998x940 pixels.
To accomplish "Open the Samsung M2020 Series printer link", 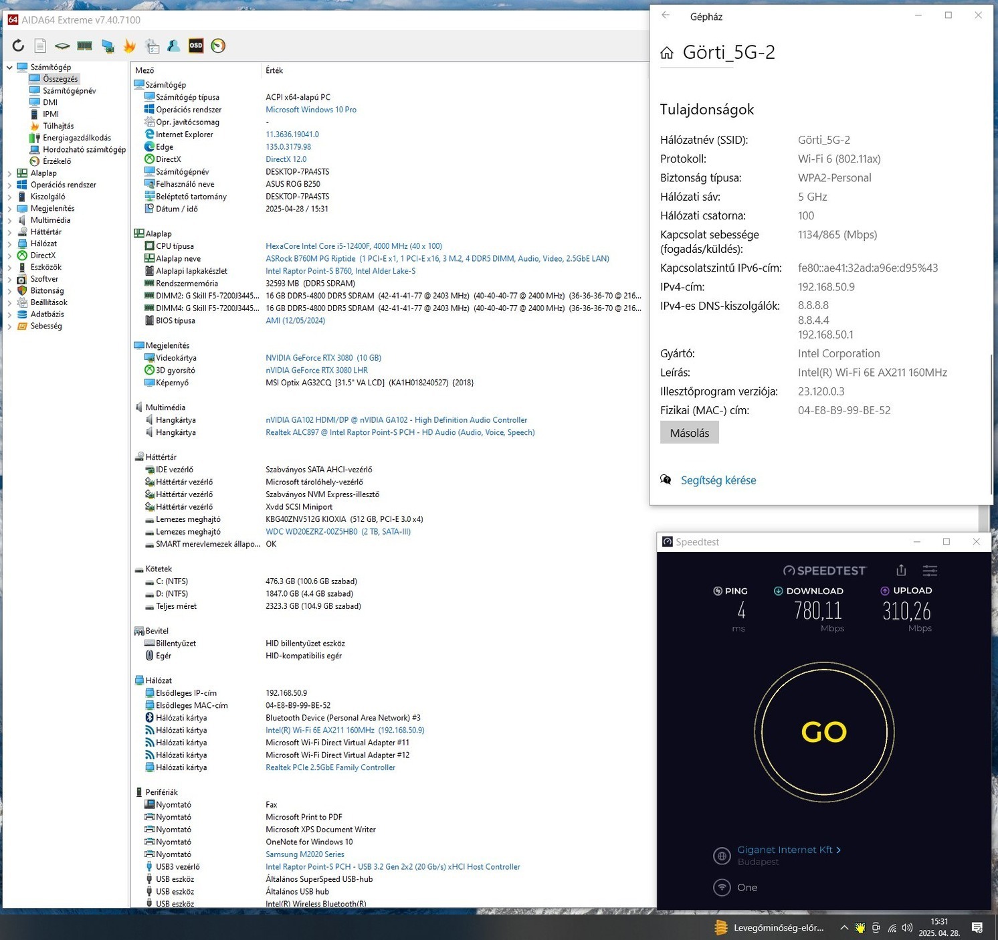I will coord(305,854).
